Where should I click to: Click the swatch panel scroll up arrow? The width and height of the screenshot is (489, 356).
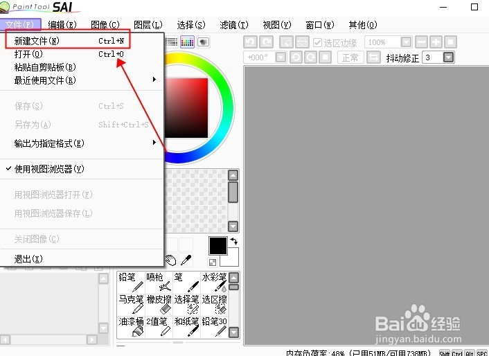pos(233,175)
